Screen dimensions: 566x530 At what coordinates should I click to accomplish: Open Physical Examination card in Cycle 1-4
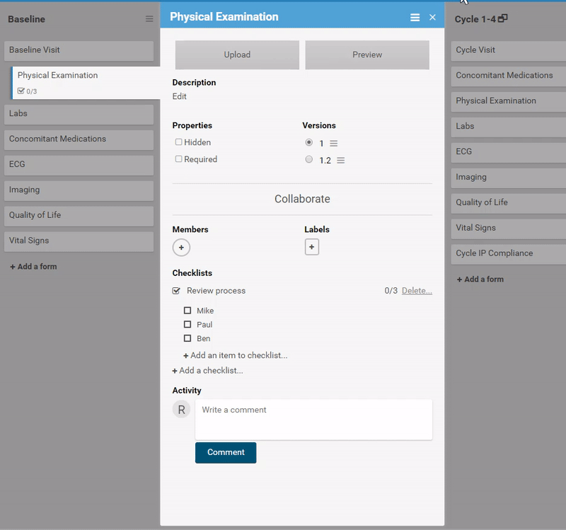[509, 101]
